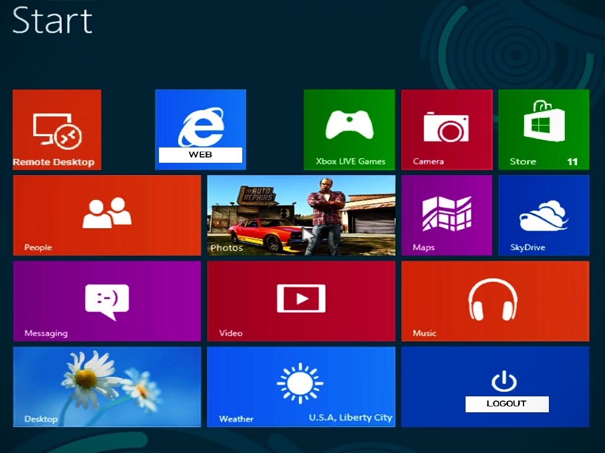Click the WEB button
605x453 pixels.
201,155
